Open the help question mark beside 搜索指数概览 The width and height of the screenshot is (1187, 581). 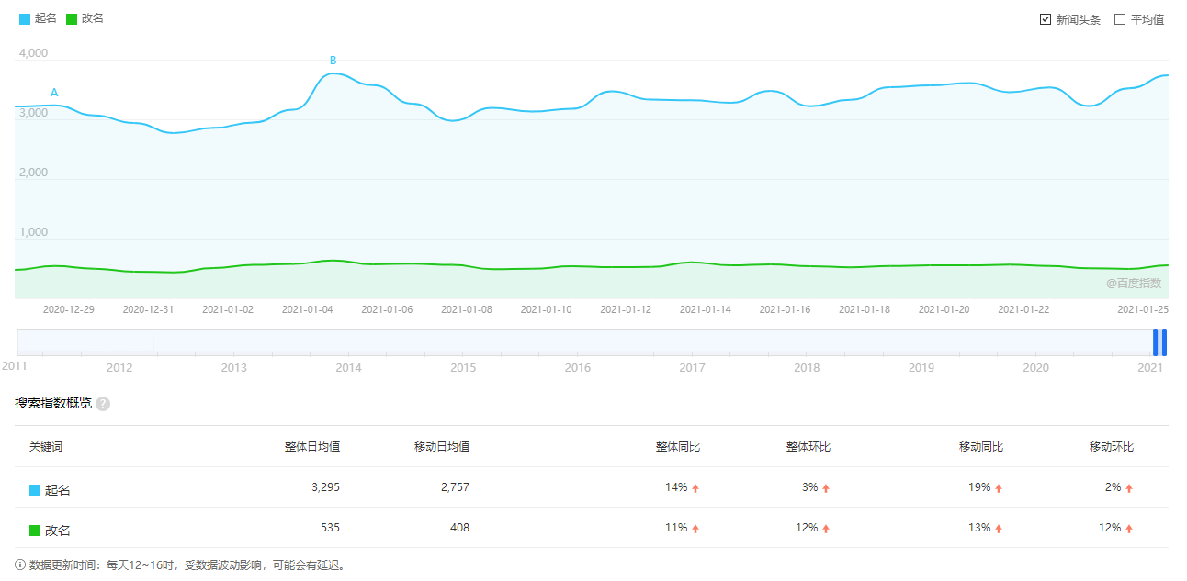pos(101,403)
